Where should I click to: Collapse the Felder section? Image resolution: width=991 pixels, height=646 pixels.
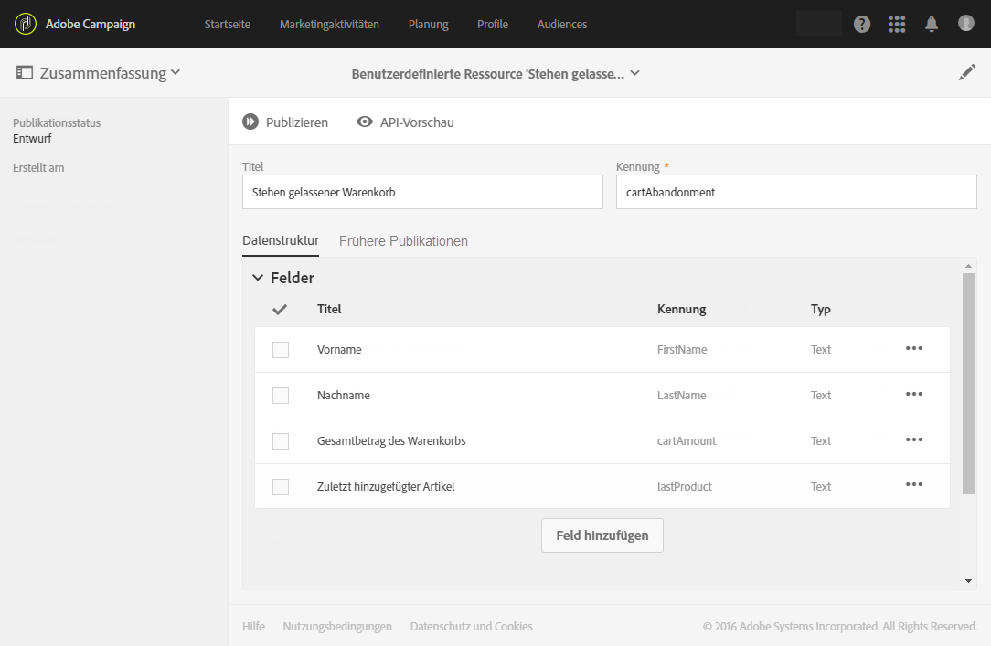point(258,278)
